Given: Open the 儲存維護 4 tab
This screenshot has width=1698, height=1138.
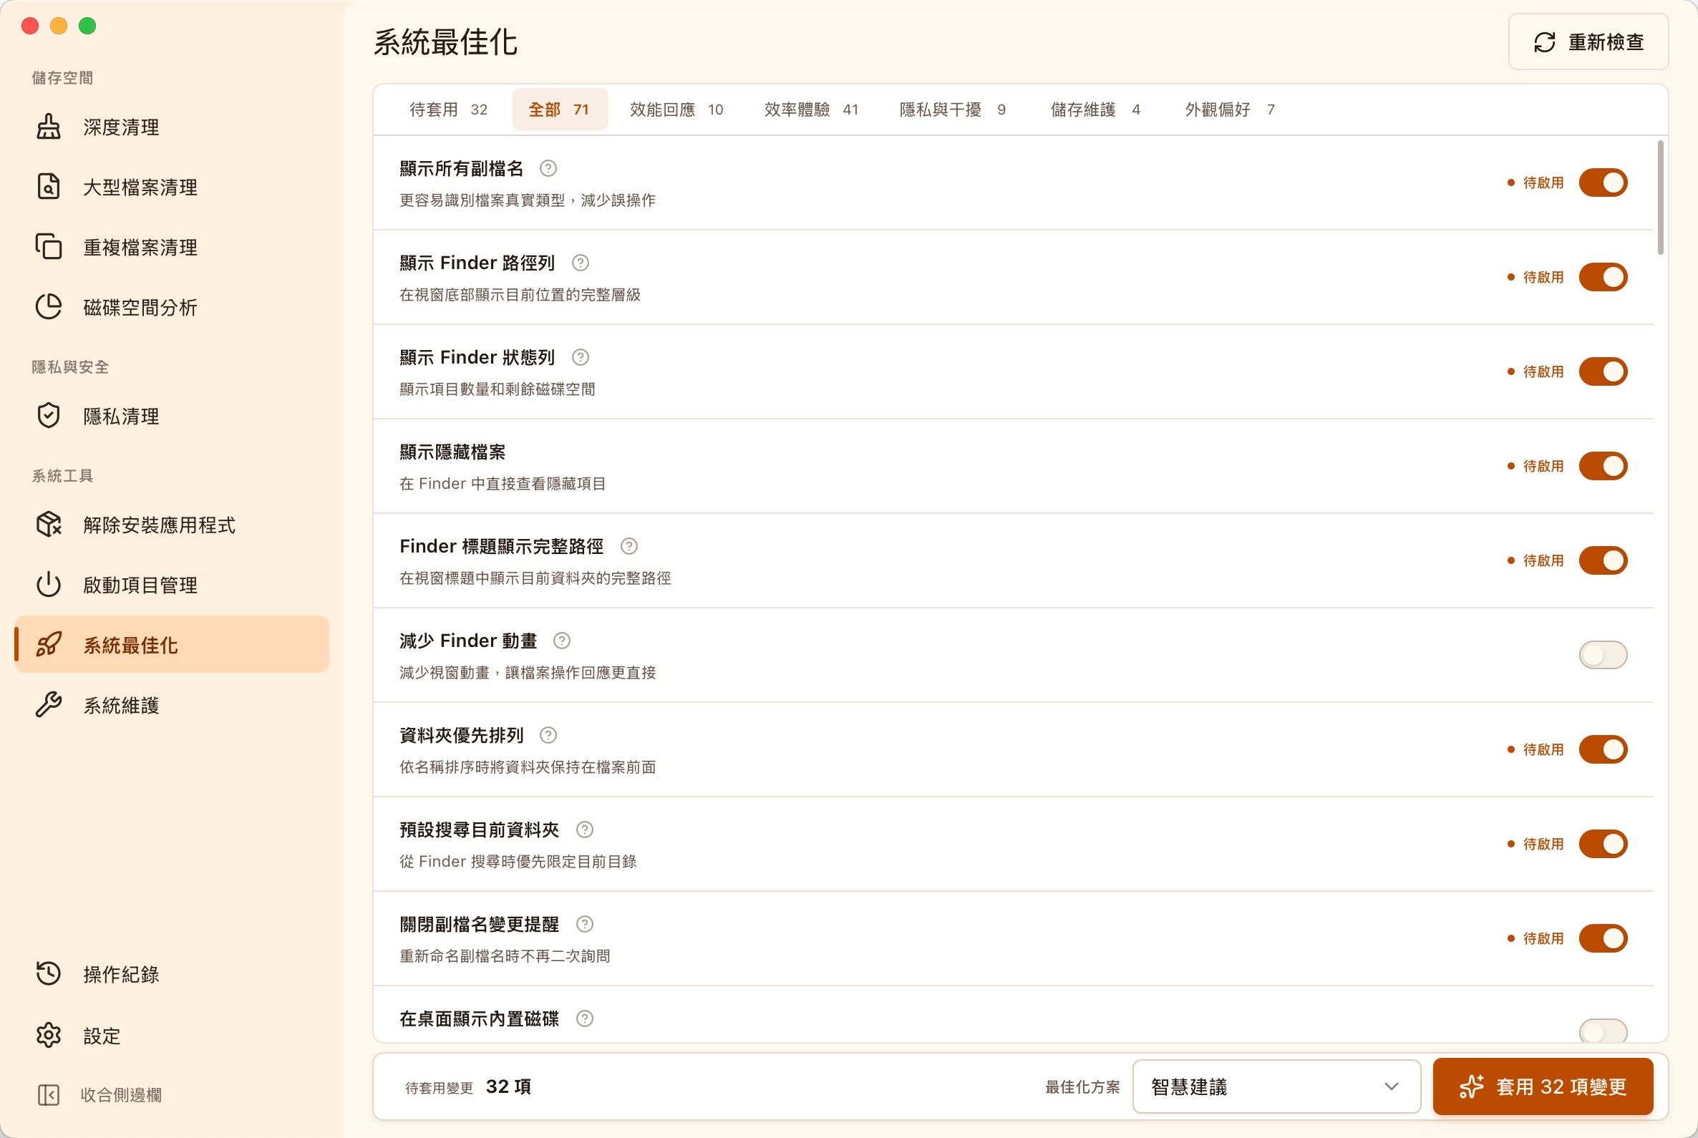Looking at the screenshot, I should pyautogui.click(x=1095, y=110).
